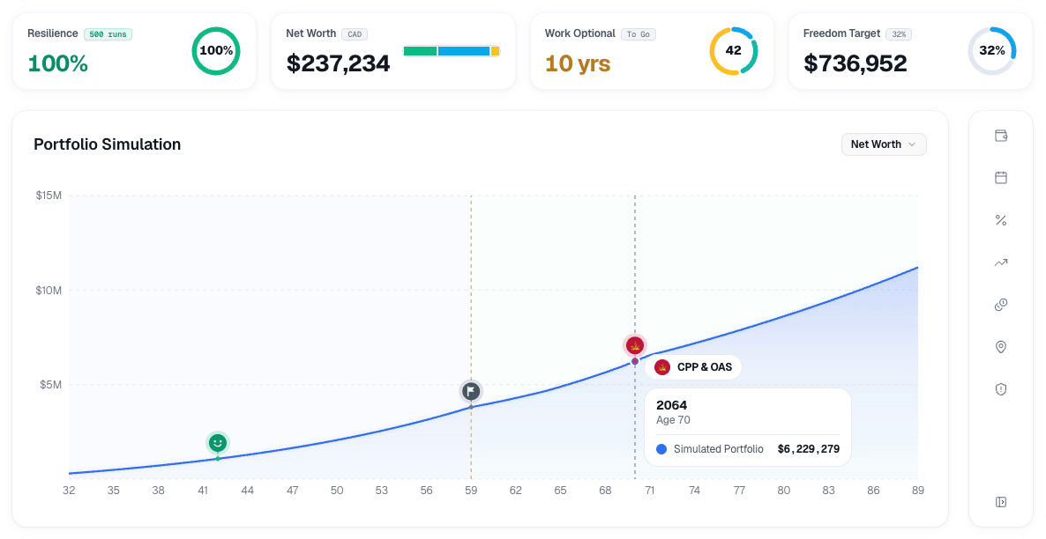Click the Resilience 100% ring gauge

216,50
